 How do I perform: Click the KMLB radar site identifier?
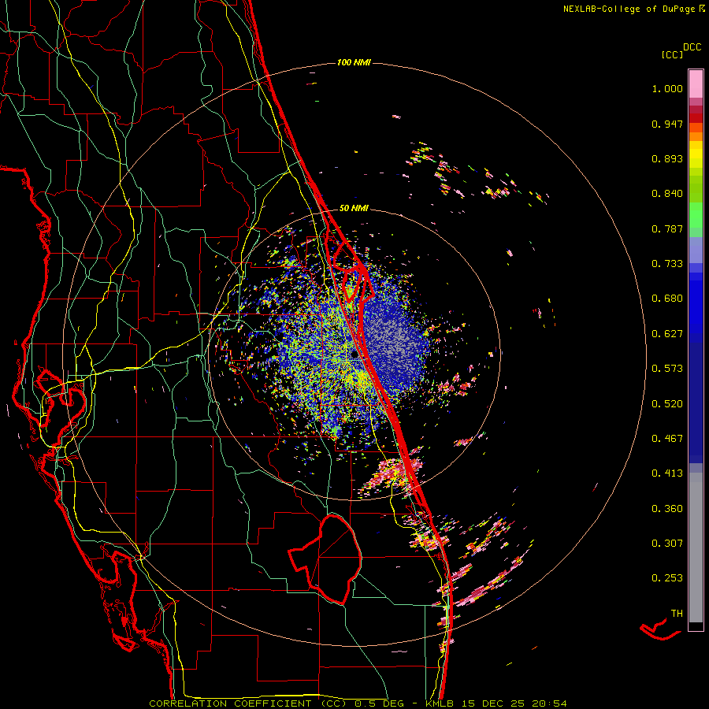[440, 703]
